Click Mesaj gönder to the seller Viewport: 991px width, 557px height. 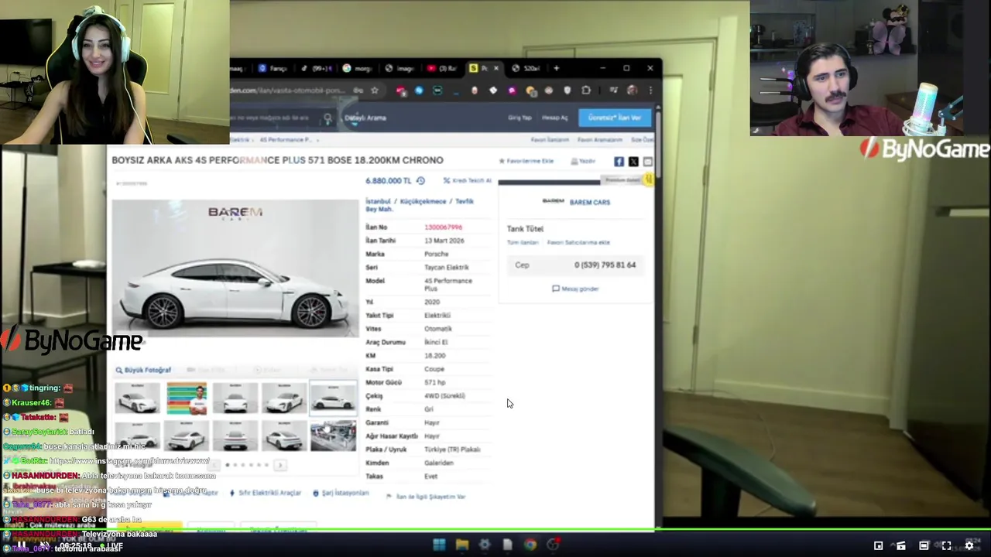coord(575,289)
